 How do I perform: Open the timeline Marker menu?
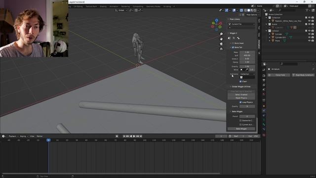(39, 136)
